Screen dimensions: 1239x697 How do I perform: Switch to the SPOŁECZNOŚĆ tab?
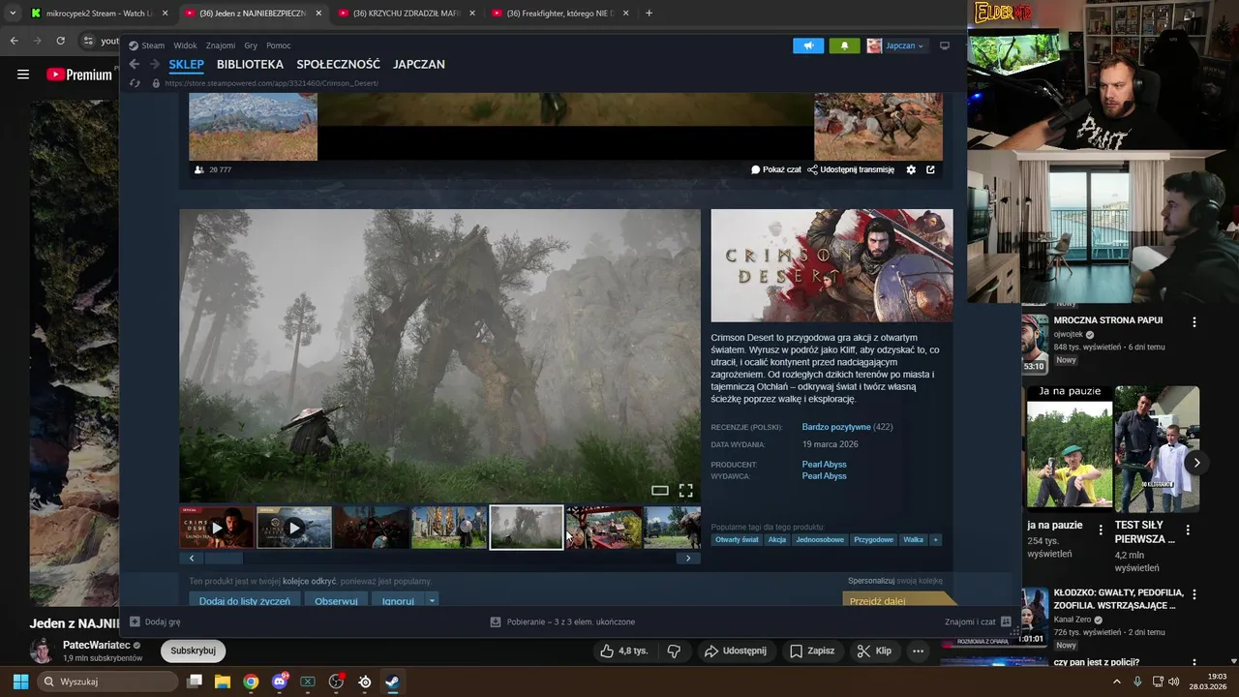[x=338, y=64]
